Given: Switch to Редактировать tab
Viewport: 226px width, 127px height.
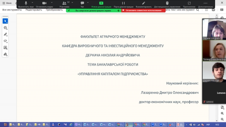Looking at the screenshot, I should tap(34, 10).
